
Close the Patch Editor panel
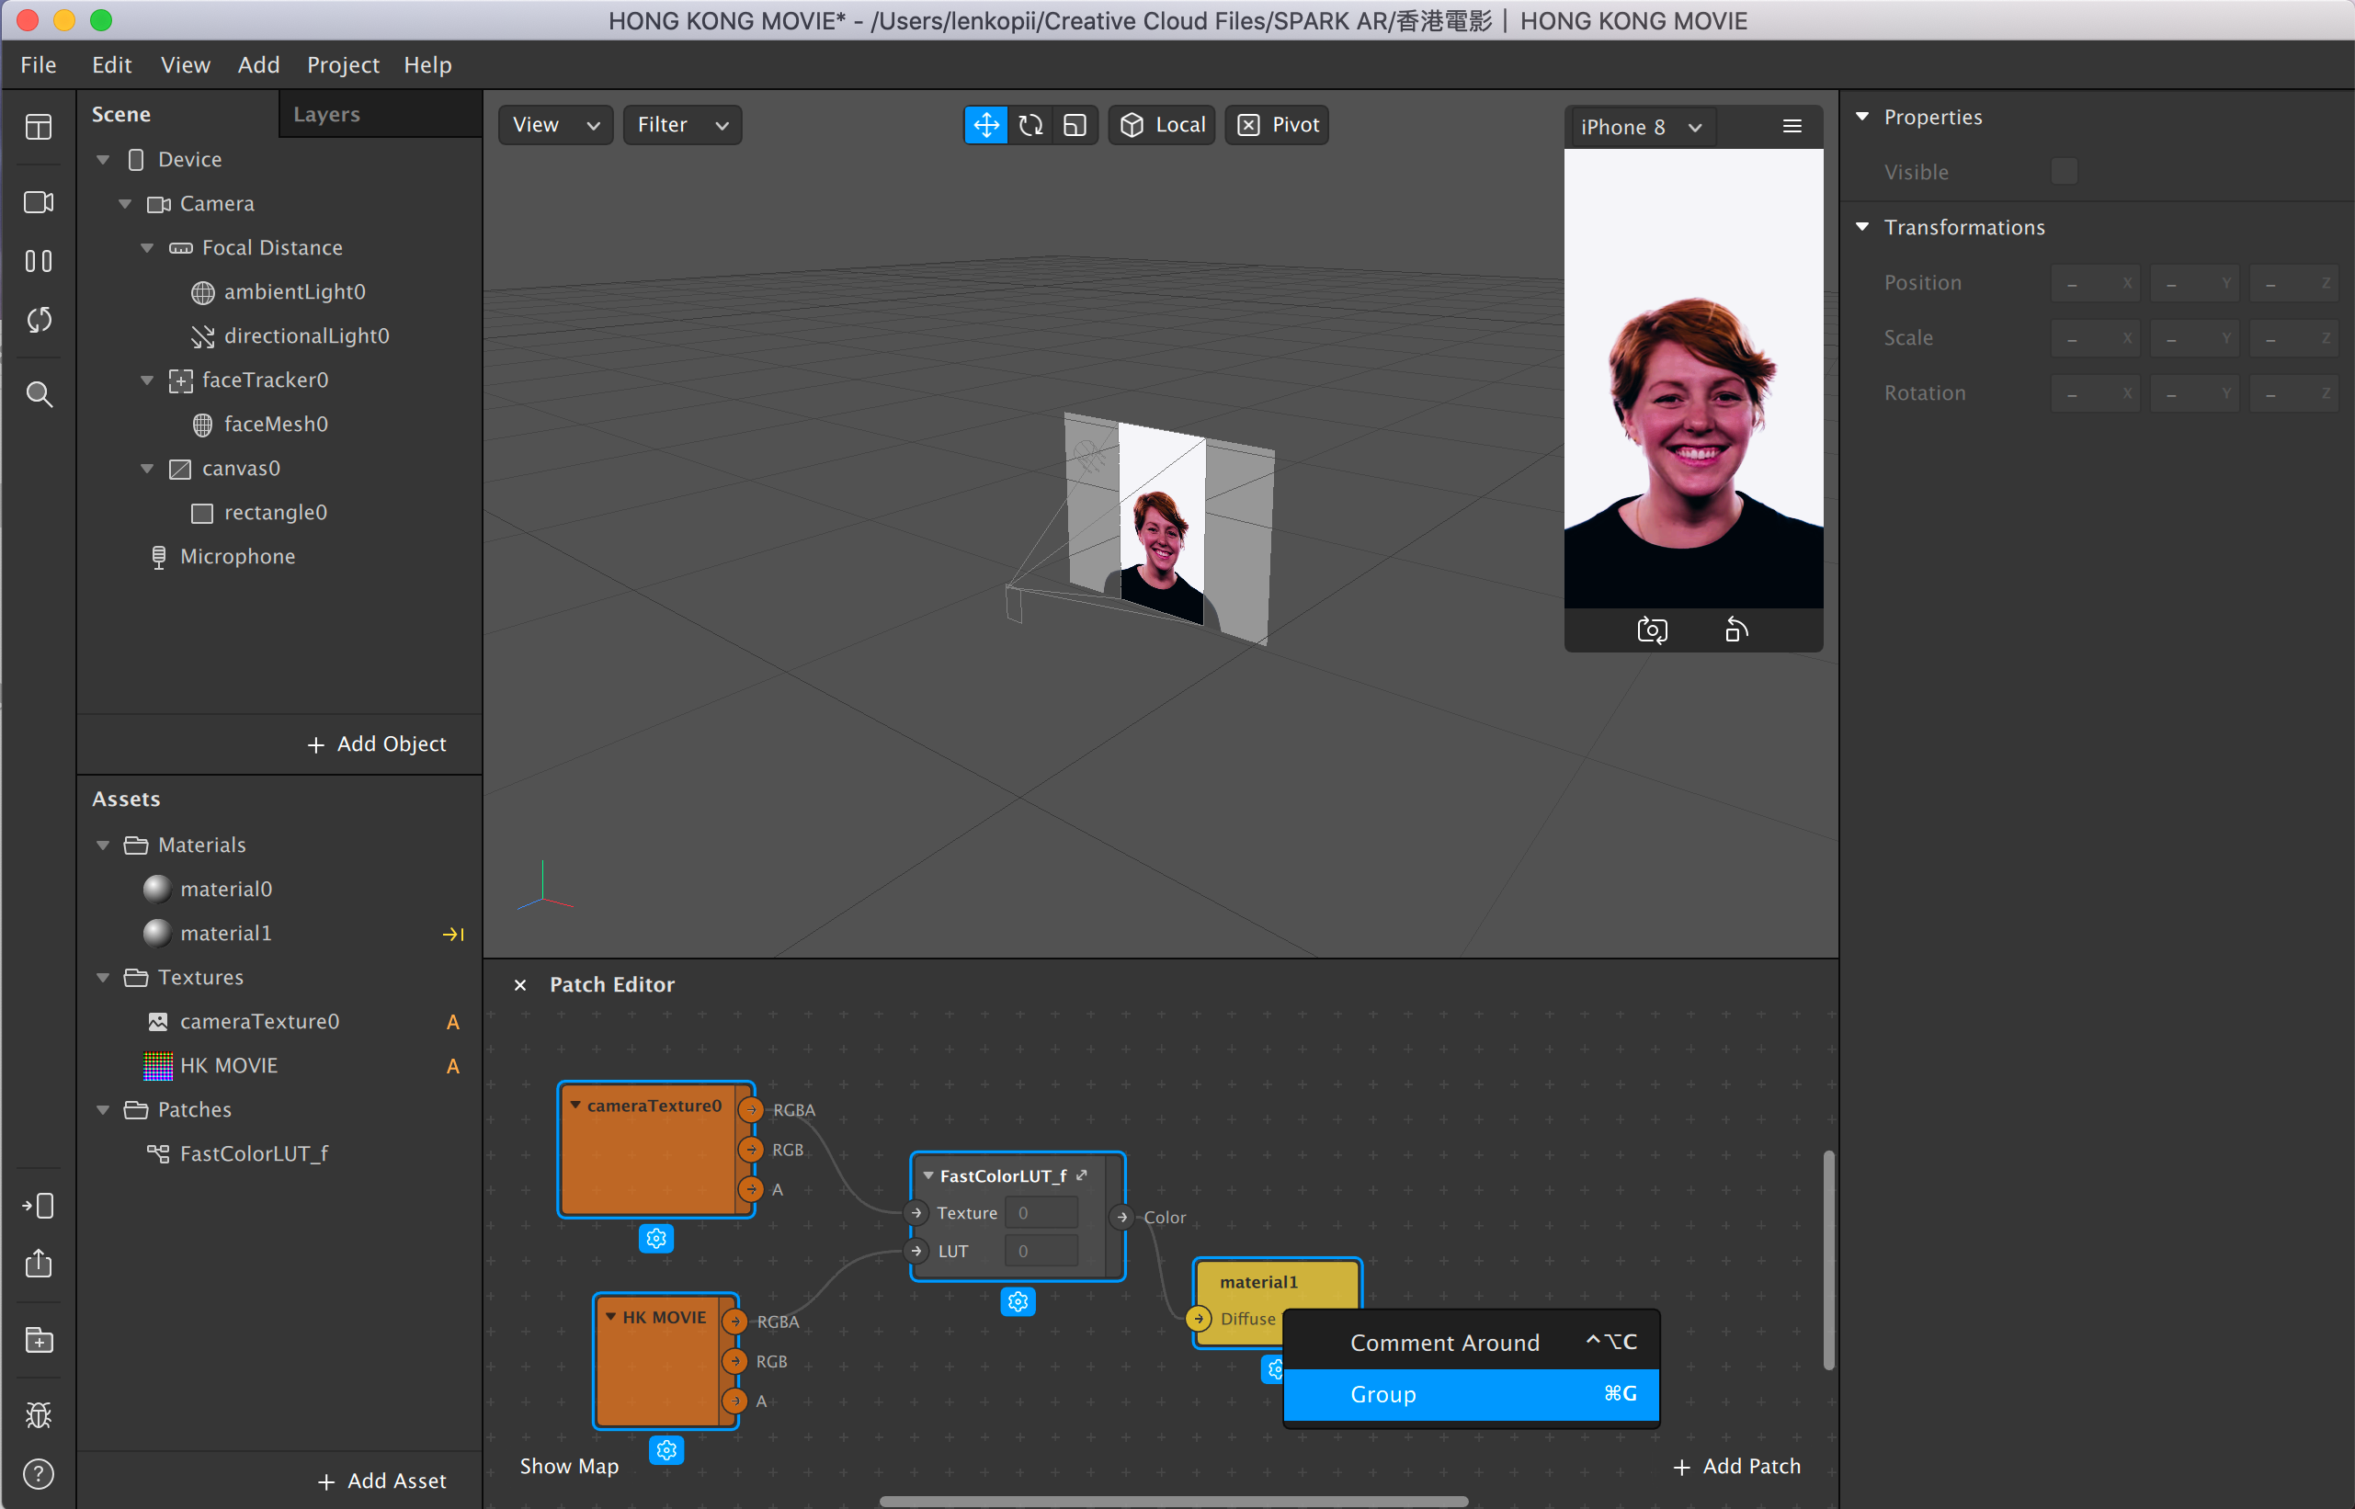[x=520, y=985]
